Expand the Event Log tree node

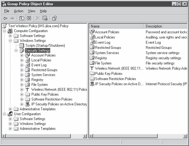coord(22,65)
